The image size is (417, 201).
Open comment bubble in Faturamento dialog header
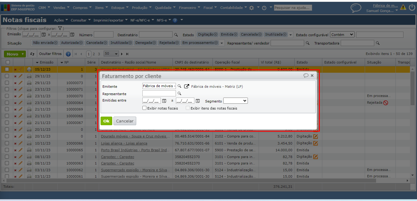tap(306, 75)
